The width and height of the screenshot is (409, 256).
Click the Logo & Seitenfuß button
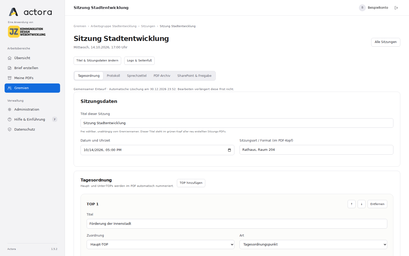139,61
